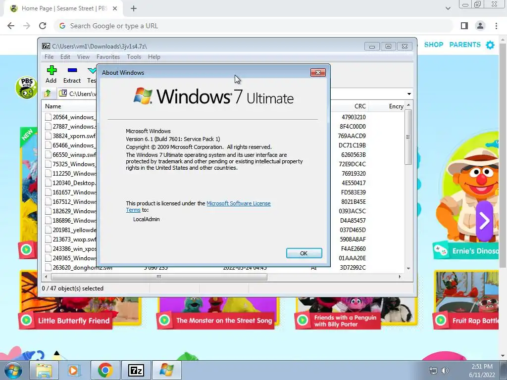Viewport: 507px width, 380px height.
Task: Click the Chrome taskbar icon
Action: point(105,370)
